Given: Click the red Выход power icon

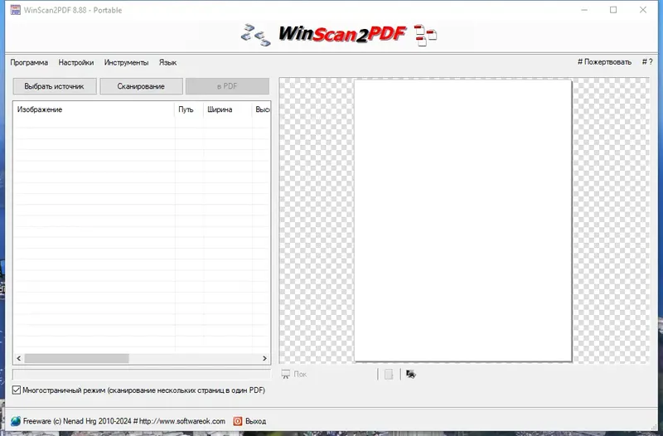Looking at the screenshot, I should 238,421.
